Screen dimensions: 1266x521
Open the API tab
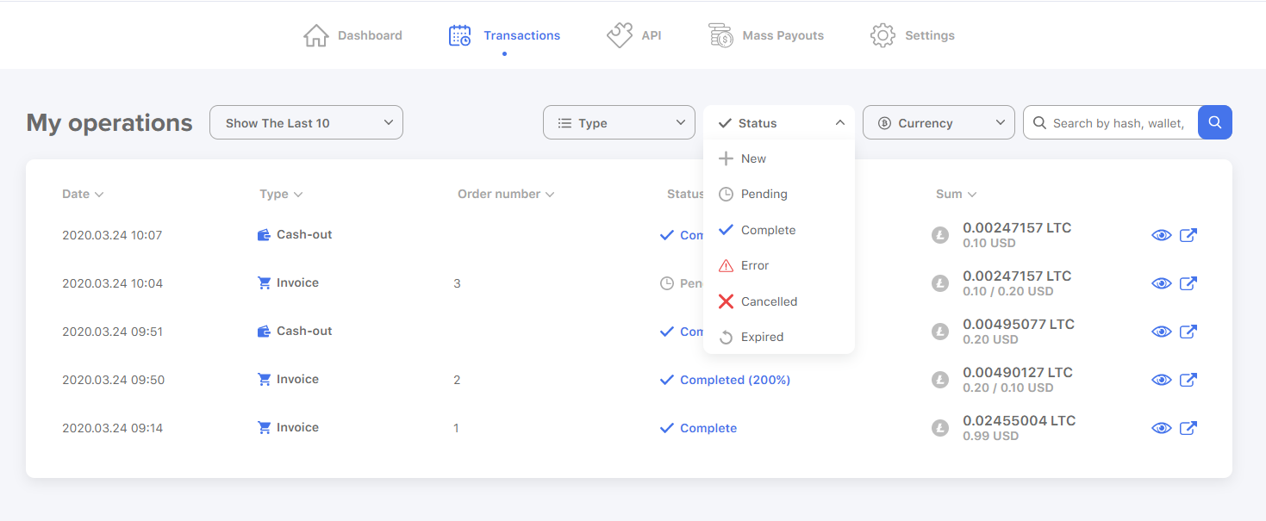[x=633, y=35]
